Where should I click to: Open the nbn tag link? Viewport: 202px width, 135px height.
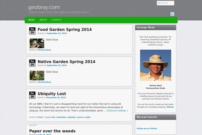coord(53,117)
